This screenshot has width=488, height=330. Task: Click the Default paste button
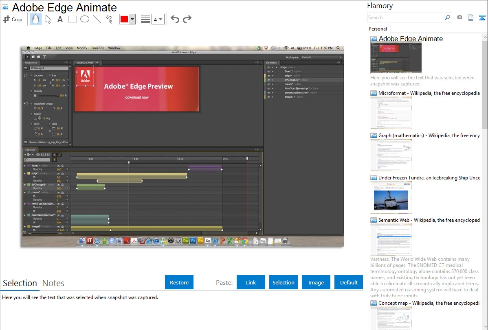click(x=349, y=282)
